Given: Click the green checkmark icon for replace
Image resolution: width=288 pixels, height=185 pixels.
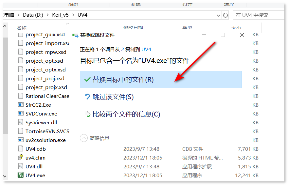Looking at the screenshot, I should (x=87, y=80).
